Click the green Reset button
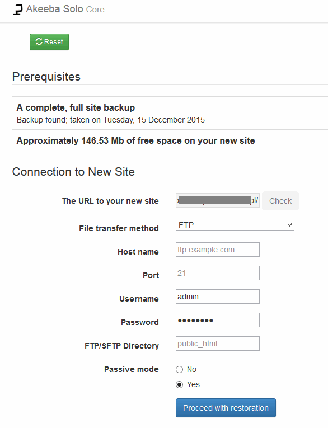 coord(49,42)
